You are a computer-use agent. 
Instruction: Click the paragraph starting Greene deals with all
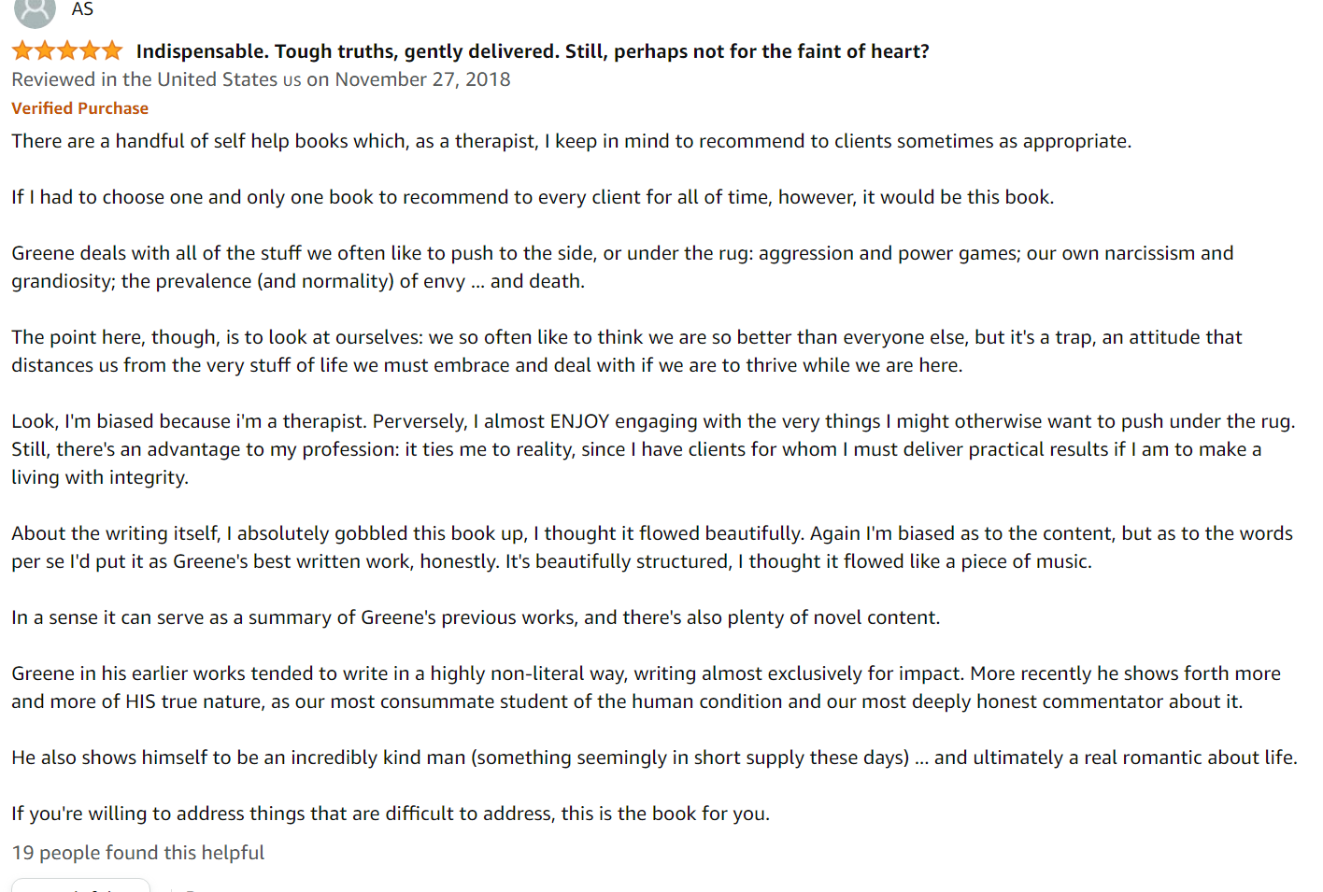622,267
